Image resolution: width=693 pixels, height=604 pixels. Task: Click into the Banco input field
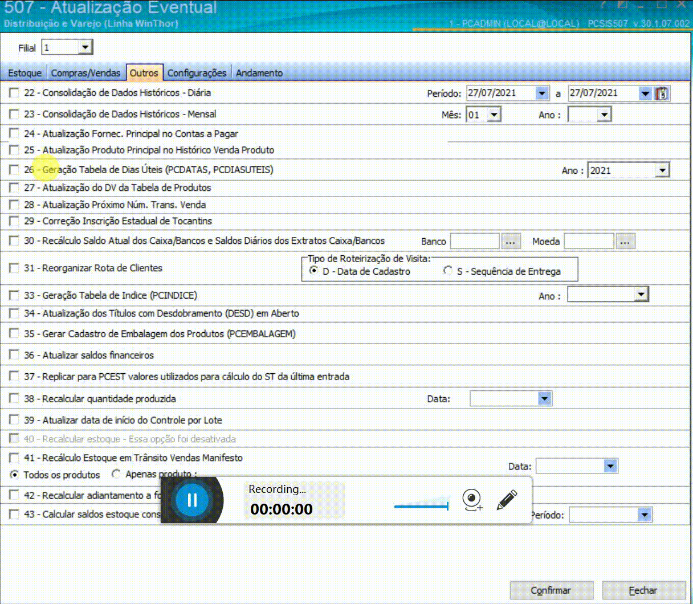[x=475, y=242]
